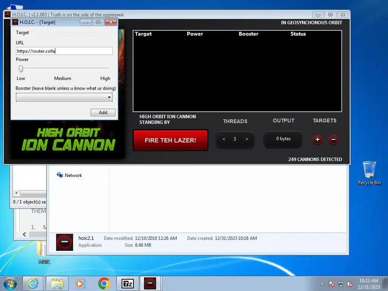
Task: Click the IN GEOSYNCHONOUS ORBIT text
Action: click(x=311, y=22)
